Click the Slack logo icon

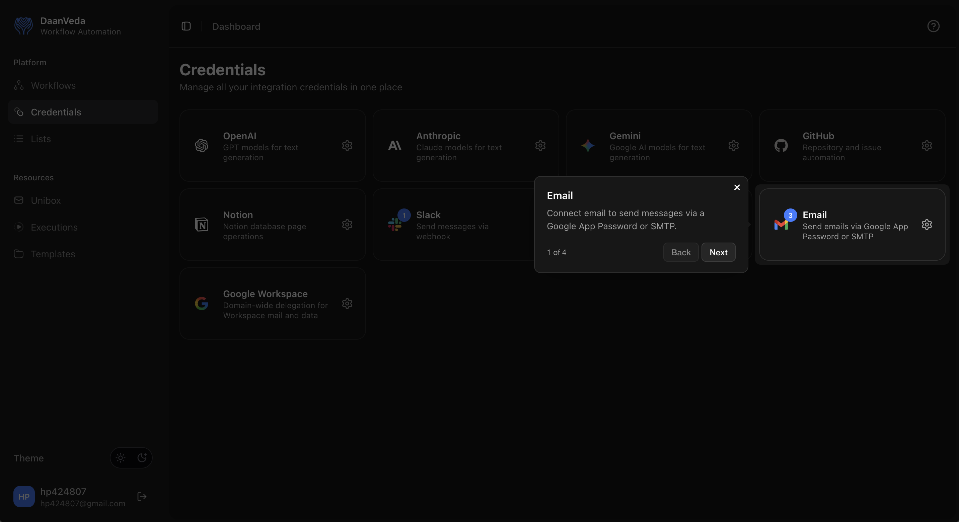point(395,224)
